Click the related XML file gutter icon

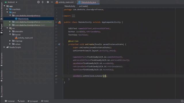point(60,22)
